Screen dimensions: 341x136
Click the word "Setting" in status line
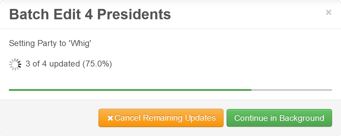click(x=20, y=44)
